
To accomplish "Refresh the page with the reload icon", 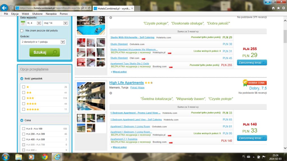I will tap(89, 8).
